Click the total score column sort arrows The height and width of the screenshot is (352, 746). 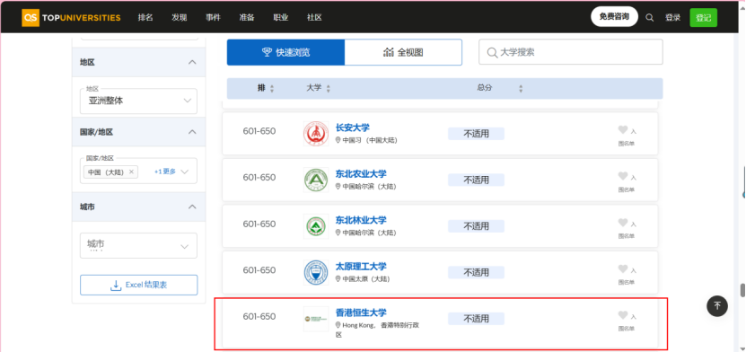tap(521, 89)
